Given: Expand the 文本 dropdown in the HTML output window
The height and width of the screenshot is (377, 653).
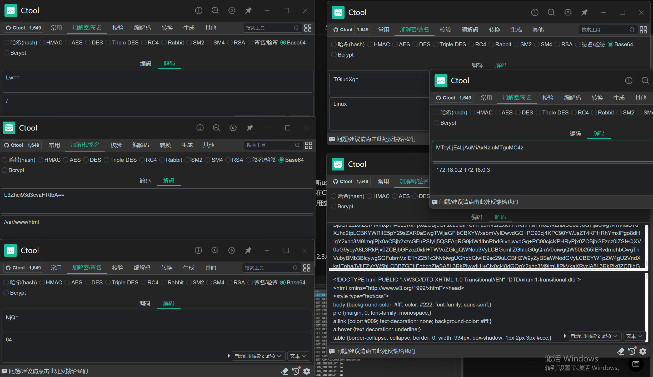Looking at the screenshot, I should [x=634, y=336].
